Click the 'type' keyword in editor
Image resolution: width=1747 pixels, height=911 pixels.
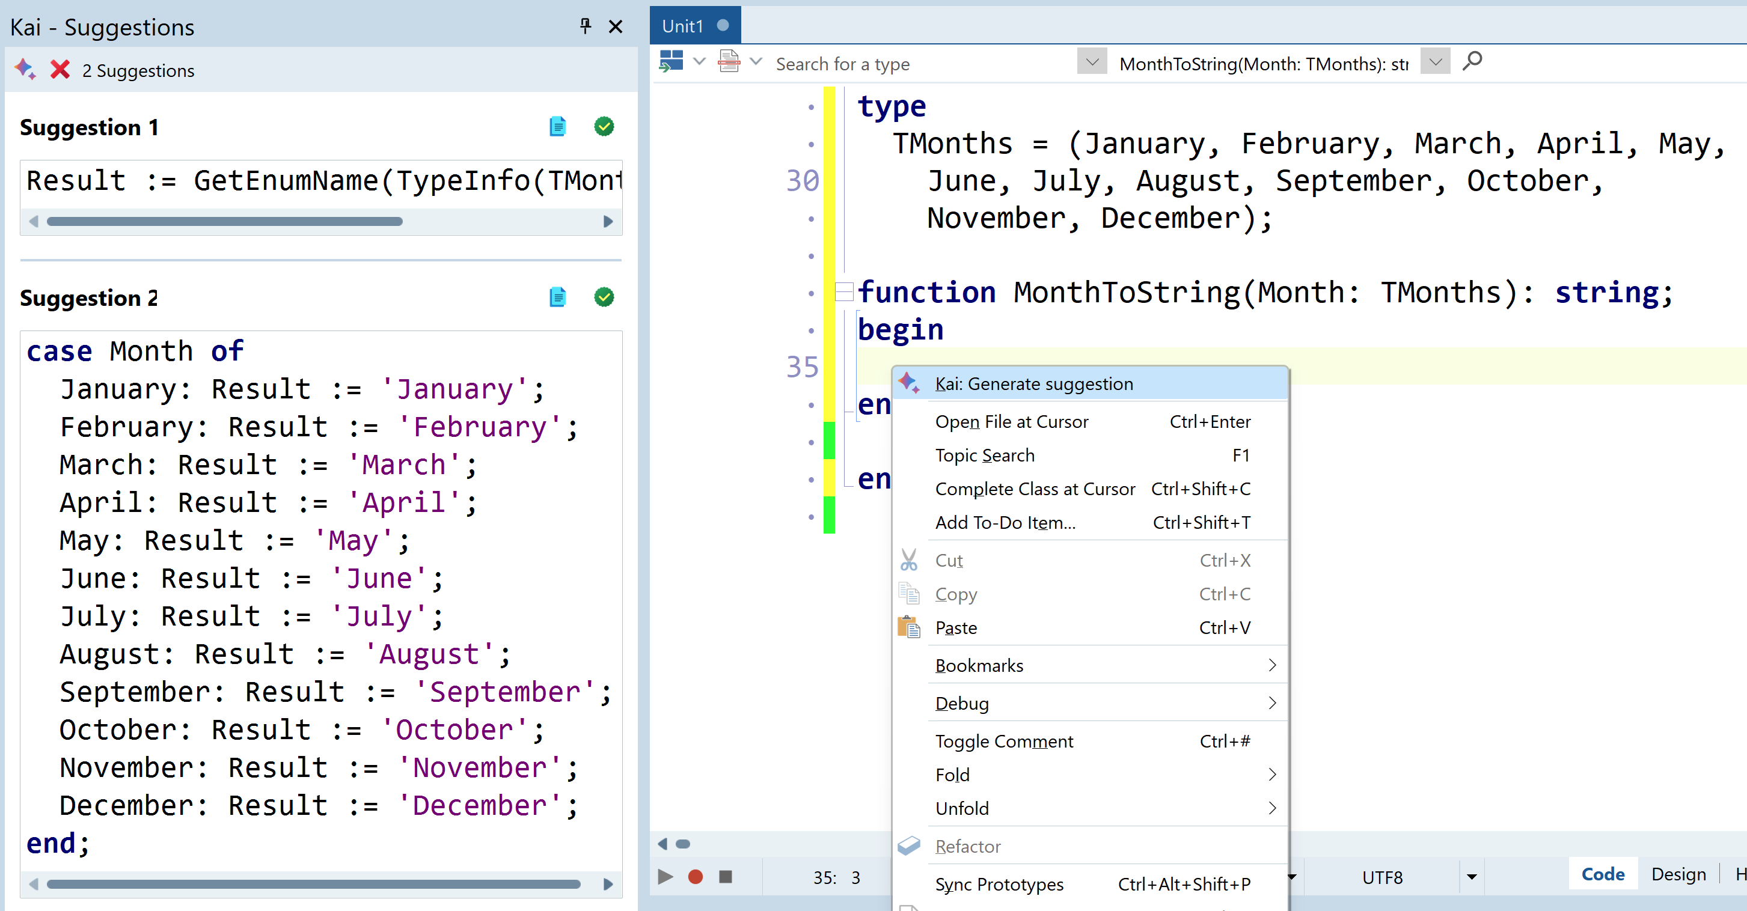pyautogui.click(x=891, y=106)
